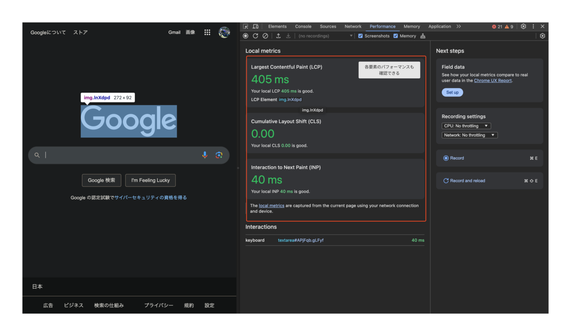571x336 pixels.
Task: Click the keyboard interaction row label
Action: pyautogui.click(x=255, y=240)
